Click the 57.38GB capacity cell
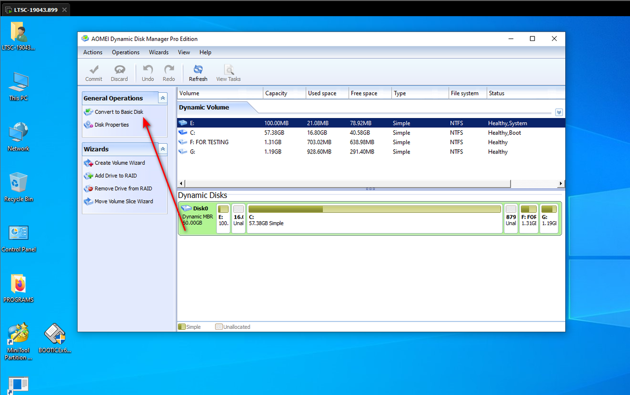The width and height of the screenshot is (630, 395). tap(275, 133)
